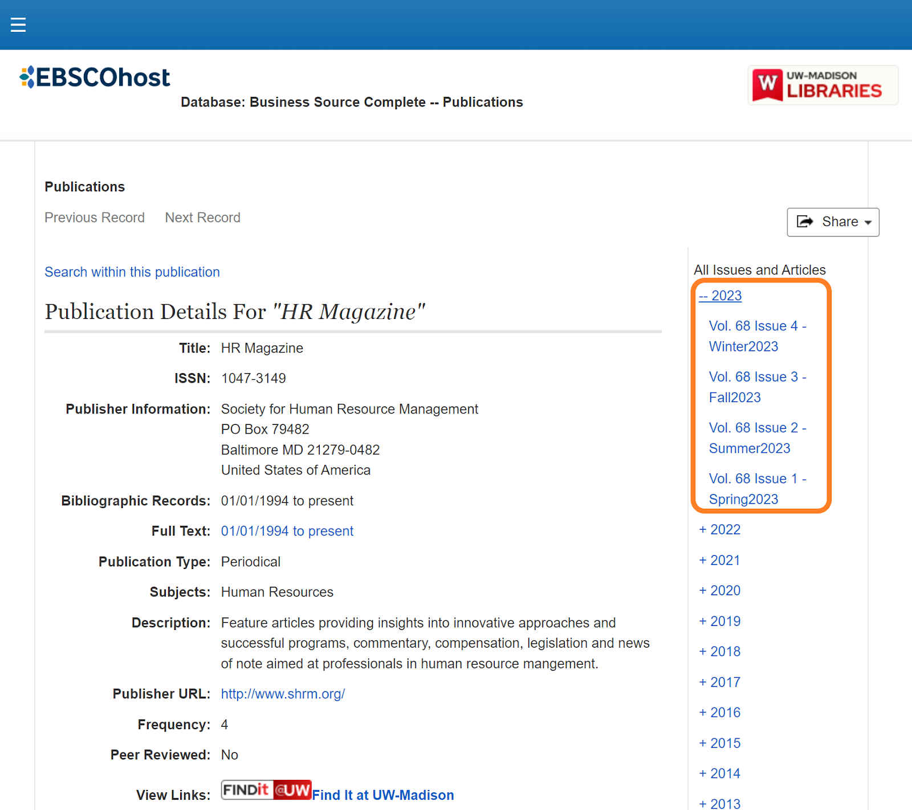Open Vol. 68 Issue 2 - Summer2023
Screen dimensions: 912x810
758,438
